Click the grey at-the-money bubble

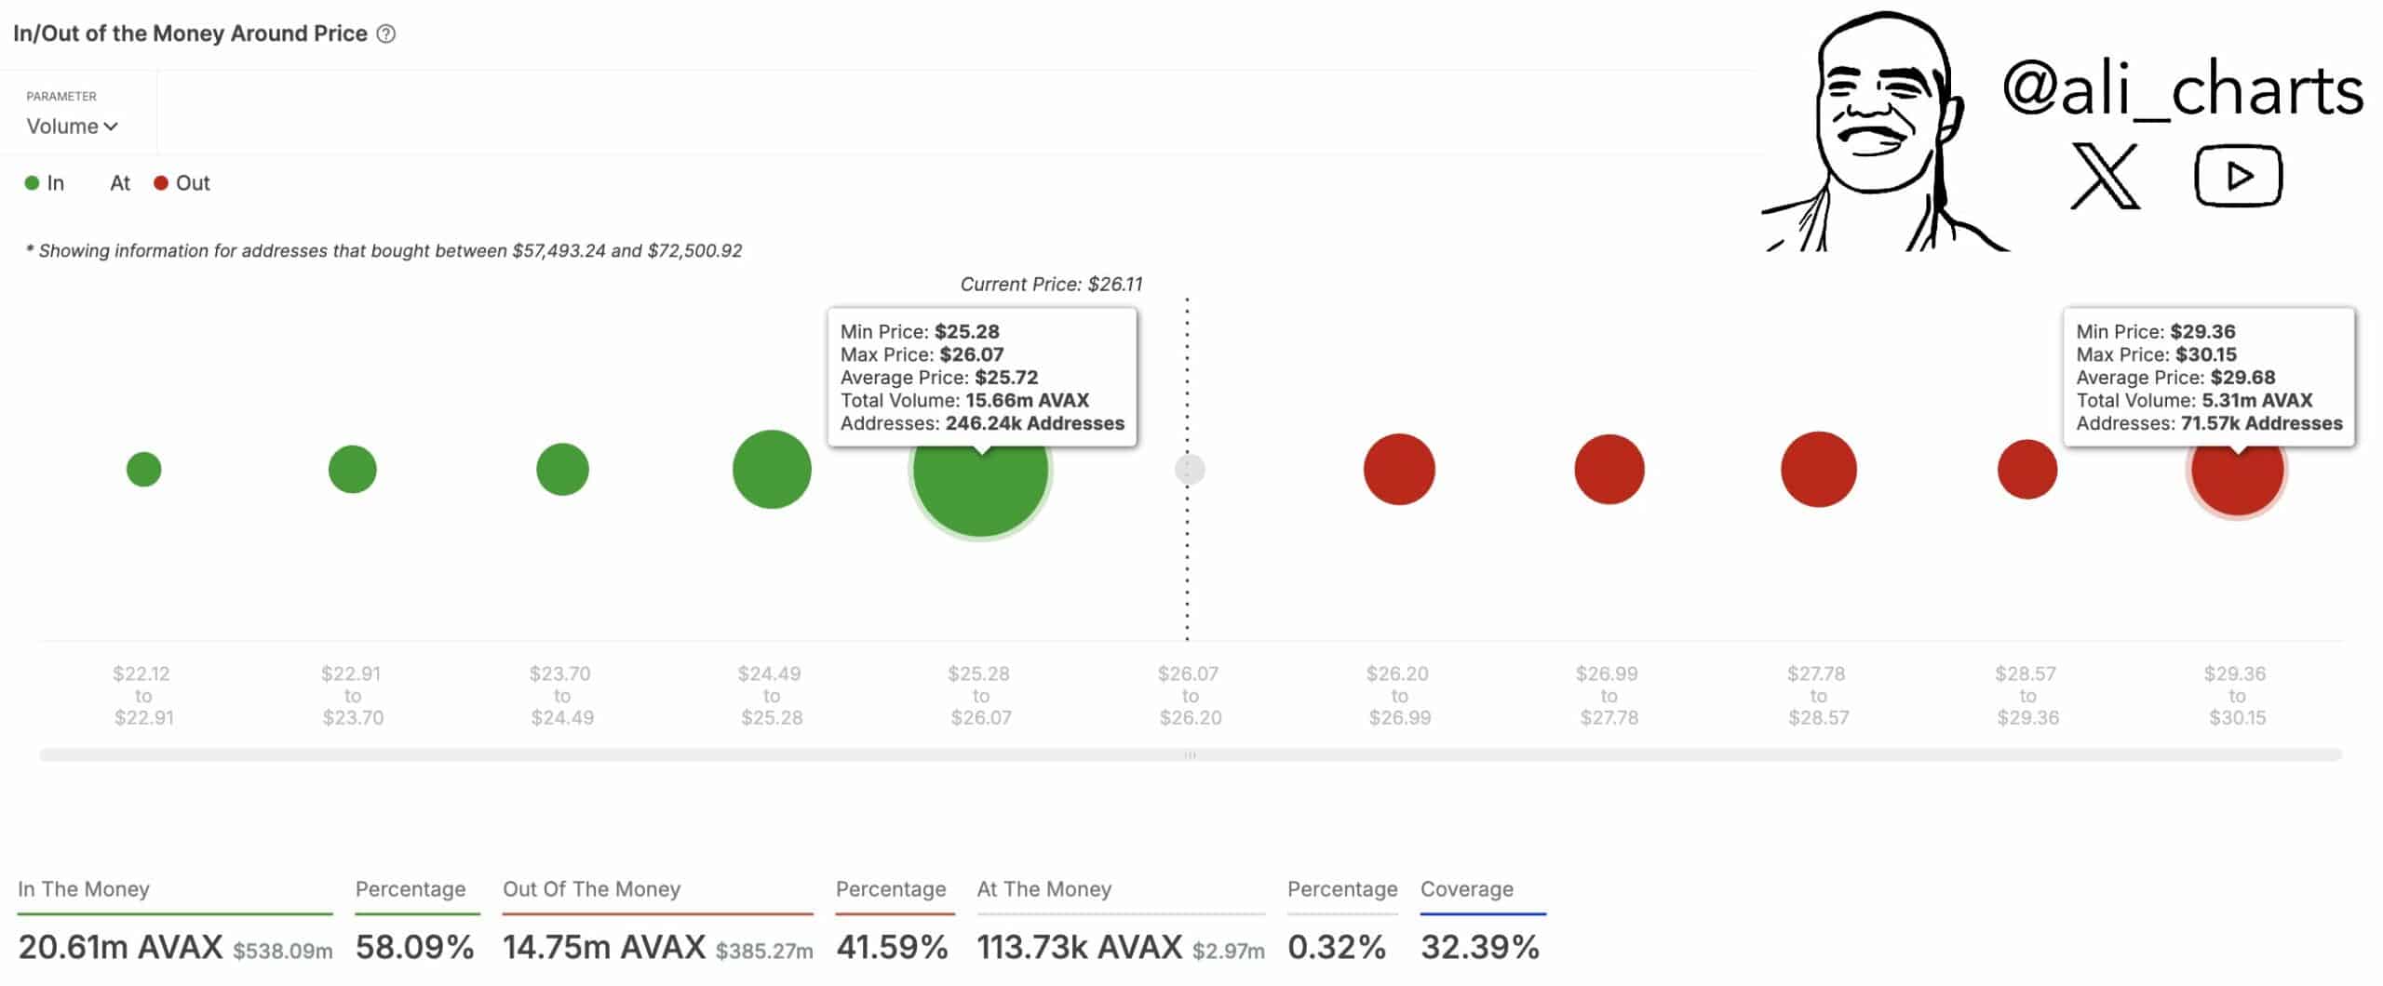click(1190, 470)
